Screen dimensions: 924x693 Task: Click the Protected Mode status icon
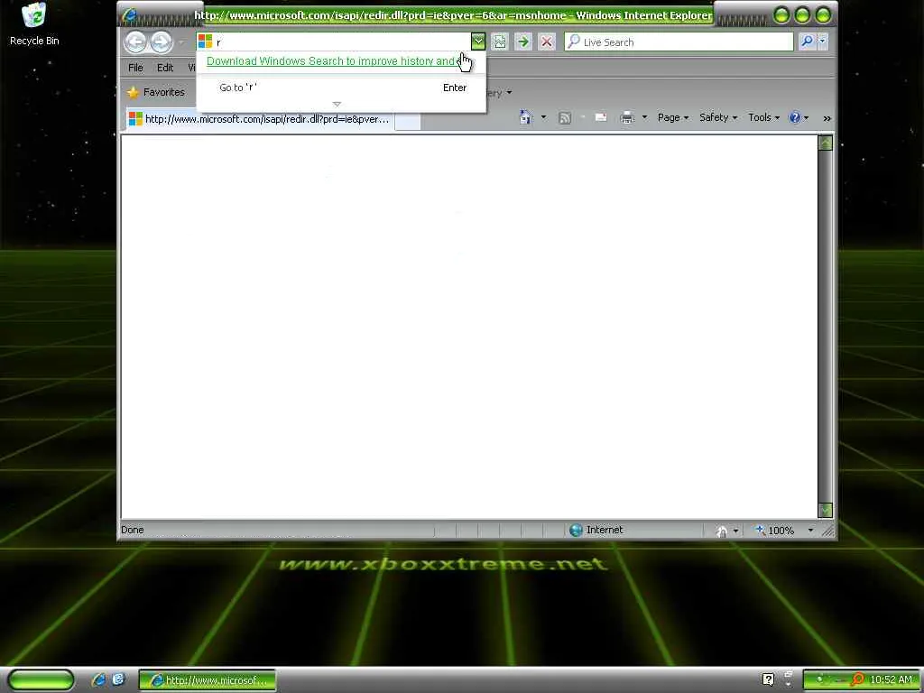click(721, 531)
